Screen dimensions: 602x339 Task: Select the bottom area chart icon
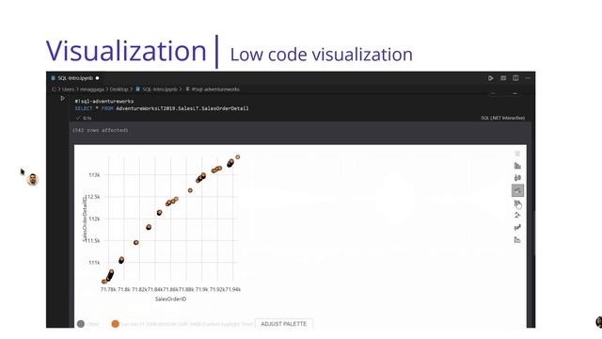pyautogui.click(x=517, y=240)
